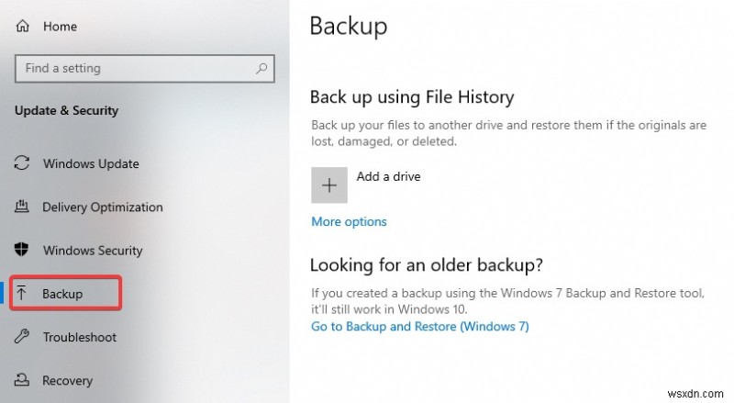Screen dimensions: 734x403
Task: Click the Recovery icon in sidebar
Action: [x=23, y=380]
